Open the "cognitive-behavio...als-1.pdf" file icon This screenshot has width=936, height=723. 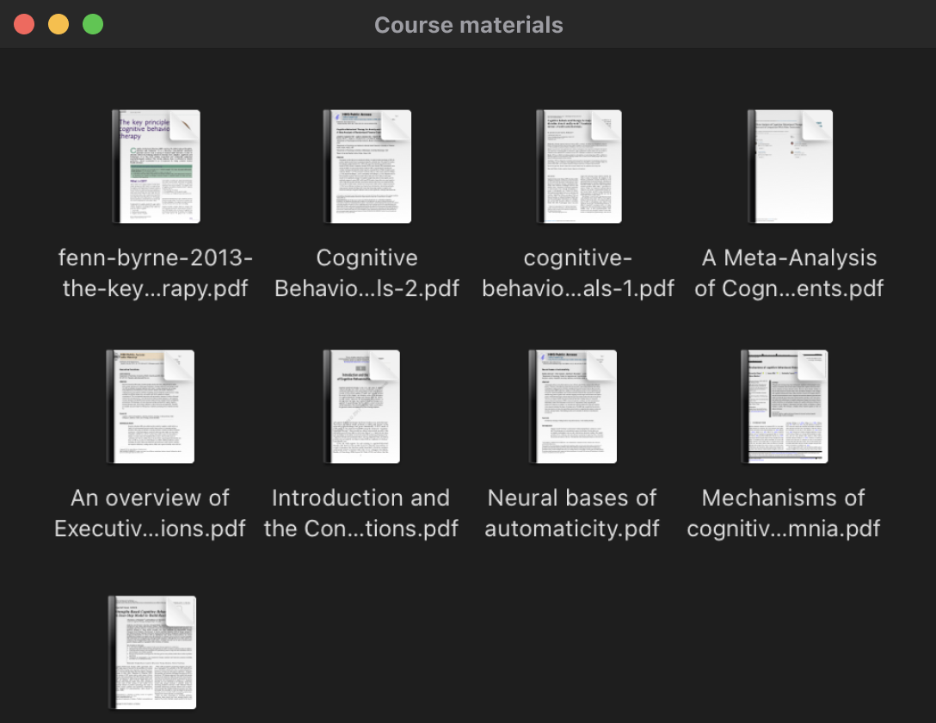tap(577, 166)
